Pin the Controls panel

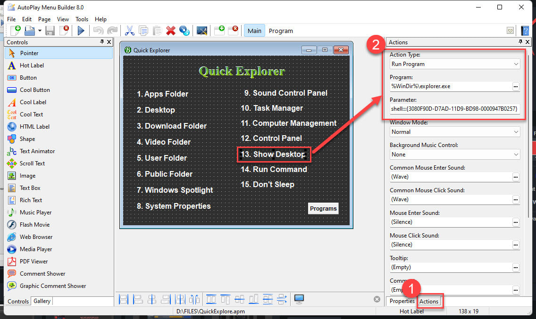click(x=102, y=41)
